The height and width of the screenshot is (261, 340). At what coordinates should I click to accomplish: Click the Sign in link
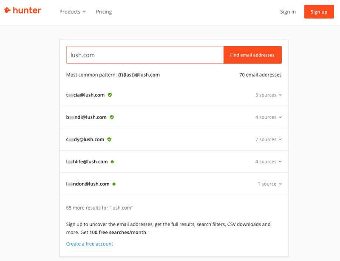(x=288, y=12)
